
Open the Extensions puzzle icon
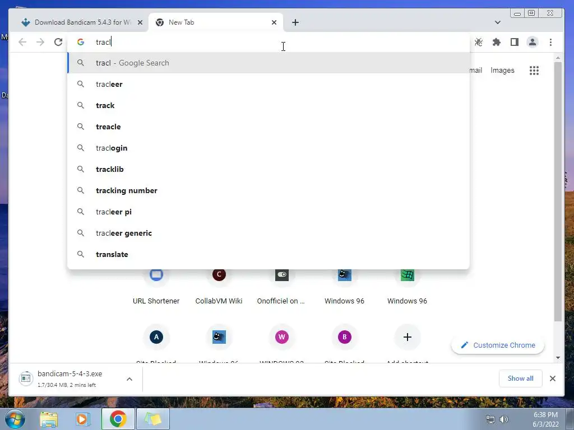click(x=497, y=42)
